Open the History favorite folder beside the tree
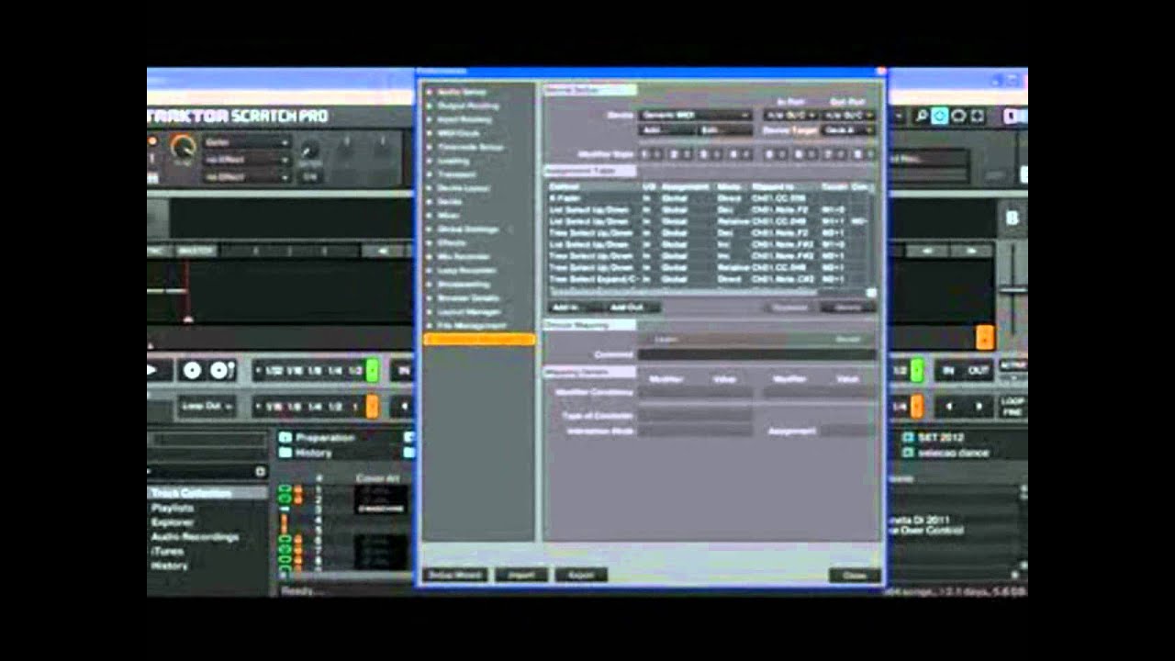1175x661 pixels. (306, 453)
